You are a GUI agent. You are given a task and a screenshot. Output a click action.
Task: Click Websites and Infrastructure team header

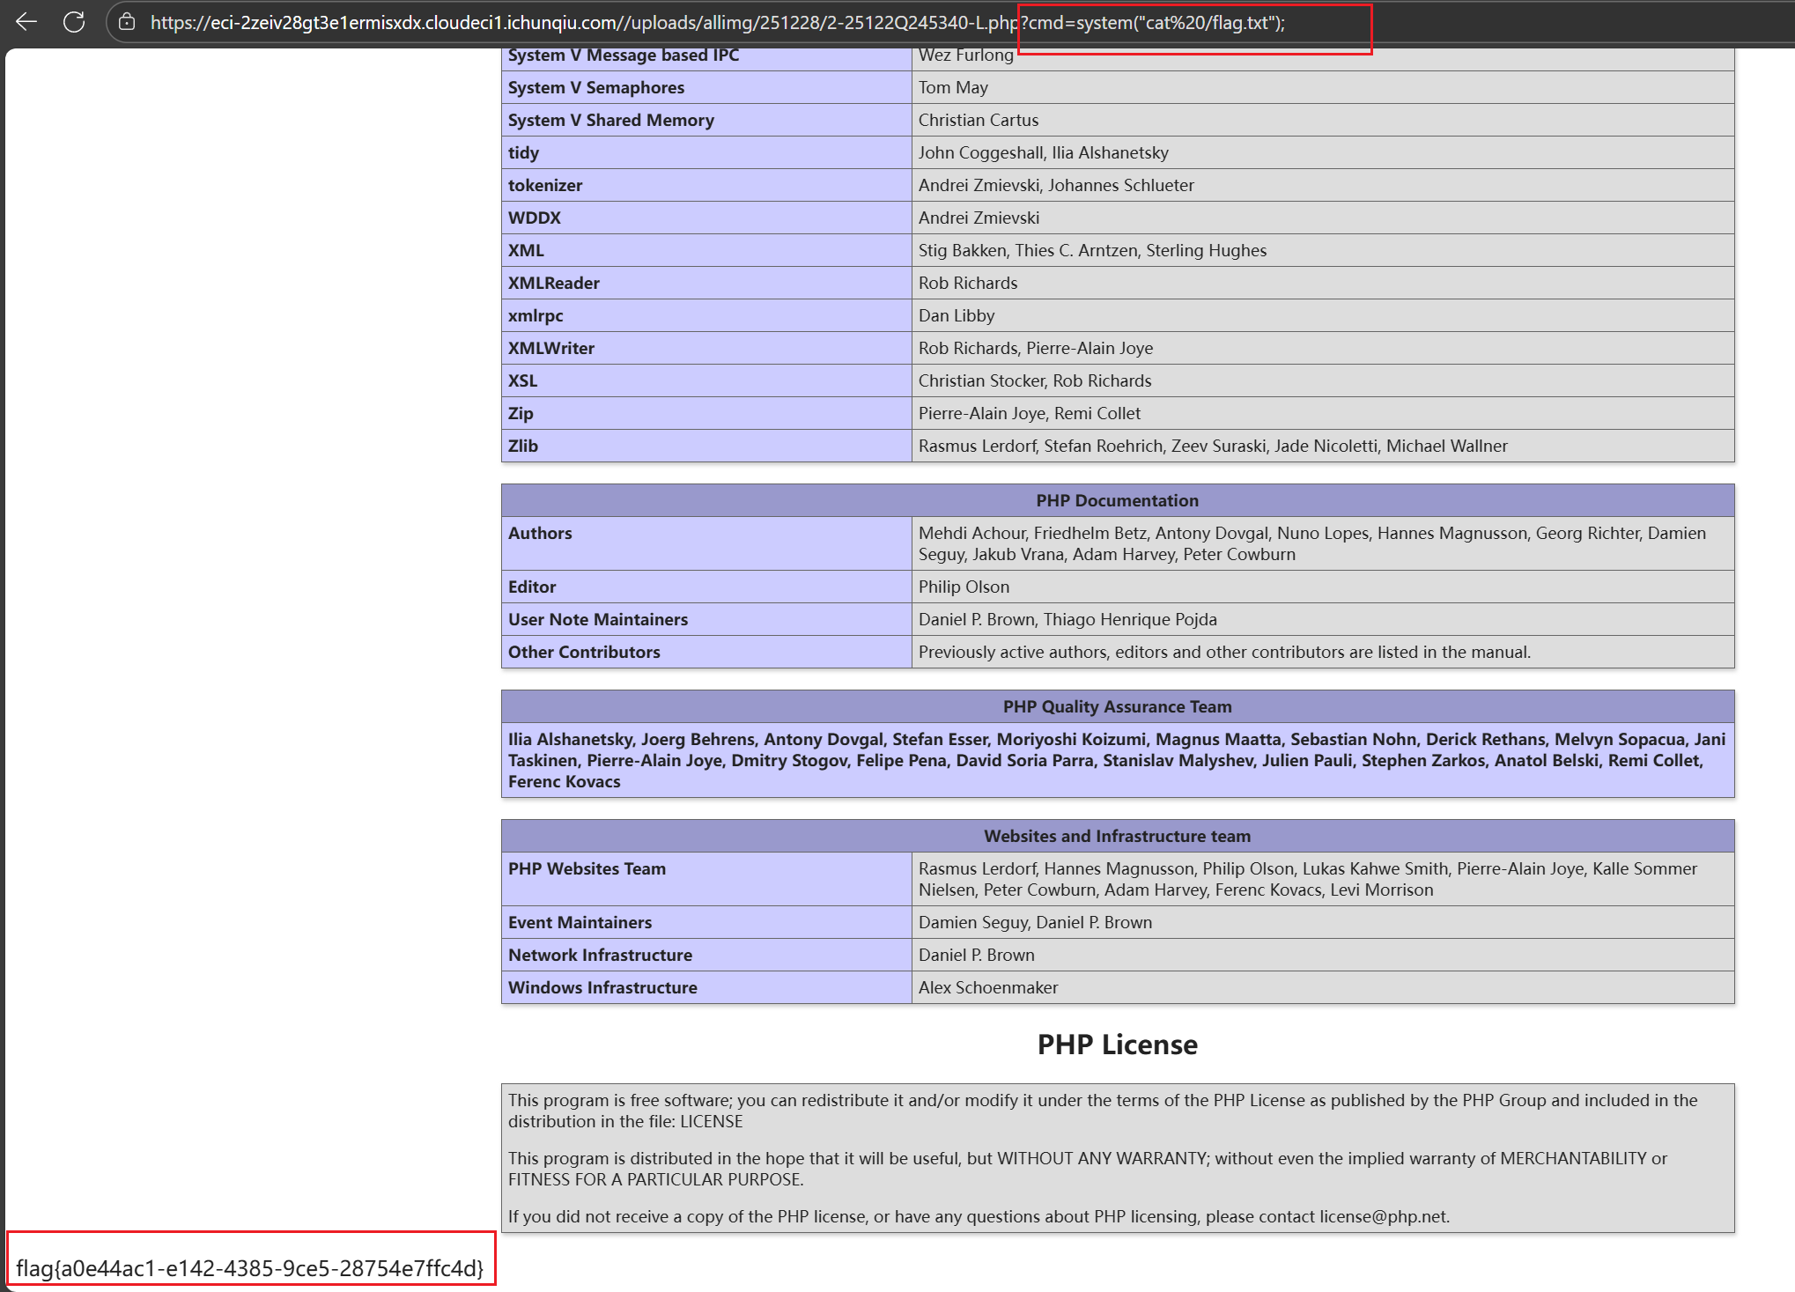click(1117, 836)
